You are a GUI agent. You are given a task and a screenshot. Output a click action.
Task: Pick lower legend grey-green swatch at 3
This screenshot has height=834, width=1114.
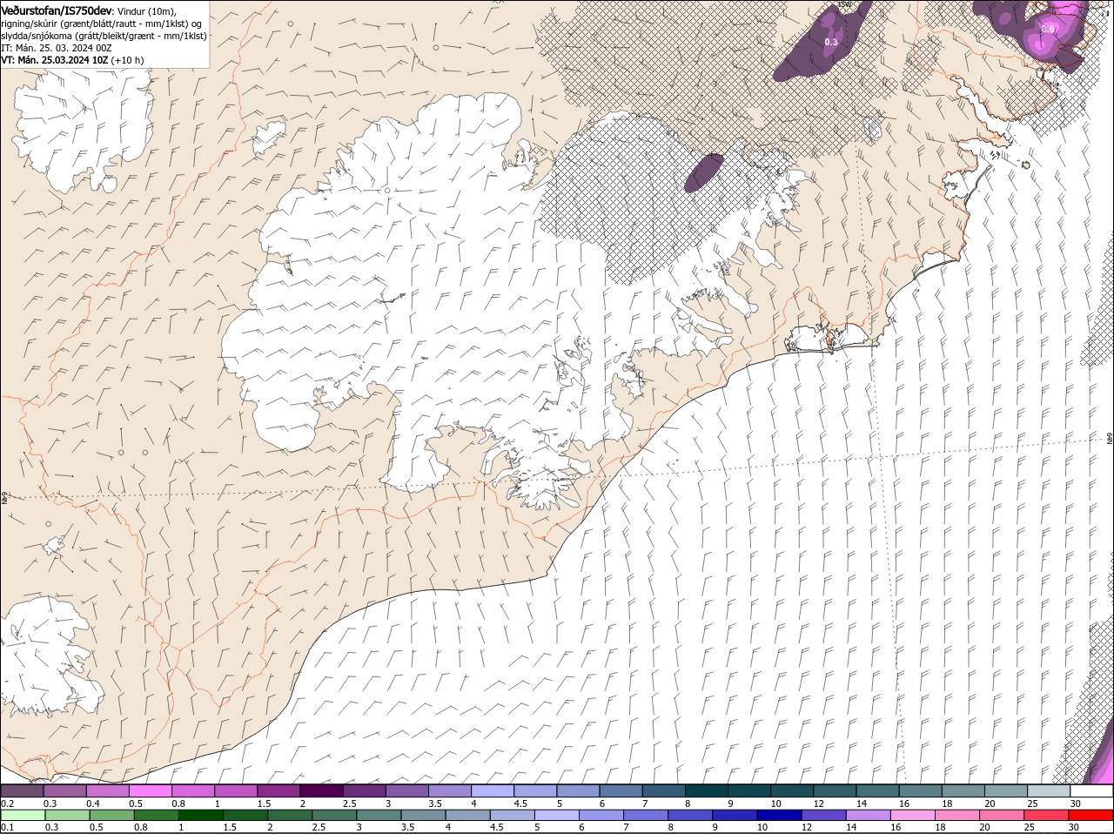pos(379,815)
